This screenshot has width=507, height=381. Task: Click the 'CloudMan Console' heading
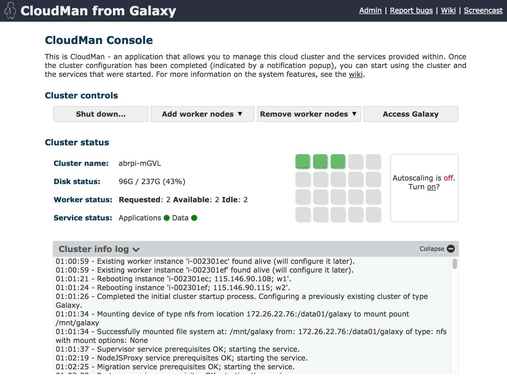[x=99, y=40]
